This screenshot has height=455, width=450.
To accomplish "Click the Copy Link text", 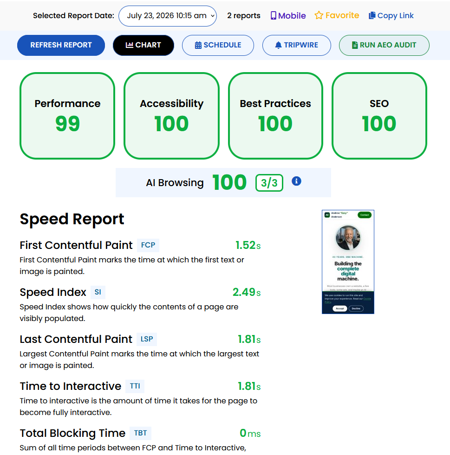I will pos(395,15).
